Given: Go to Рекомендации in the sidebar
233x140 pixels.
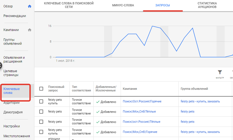Looking at the screenshot, I should coord(15,16).
